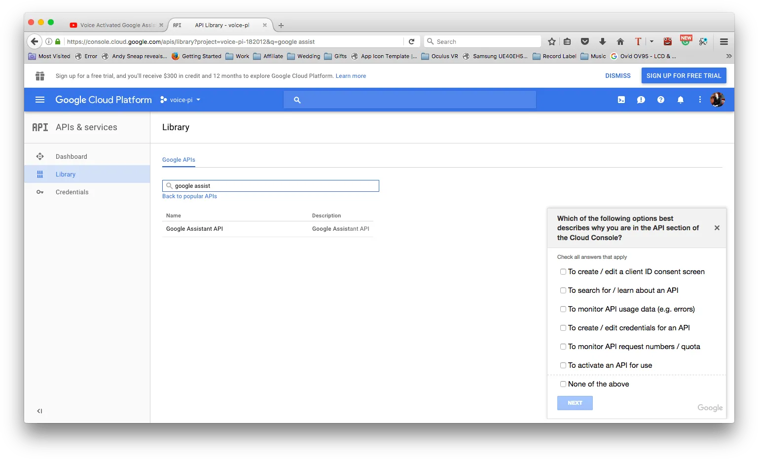Open the notifications bell
This screenshot has height=459, width=758.
click(x=681, y=100)
